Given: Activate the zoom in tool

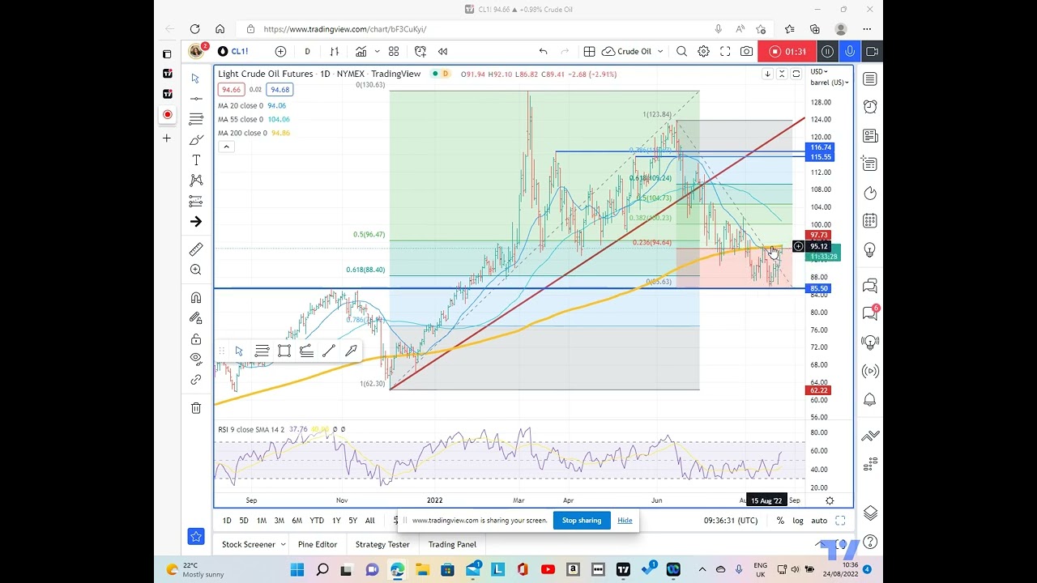Looking at the screenshot, I should (195, 270).
